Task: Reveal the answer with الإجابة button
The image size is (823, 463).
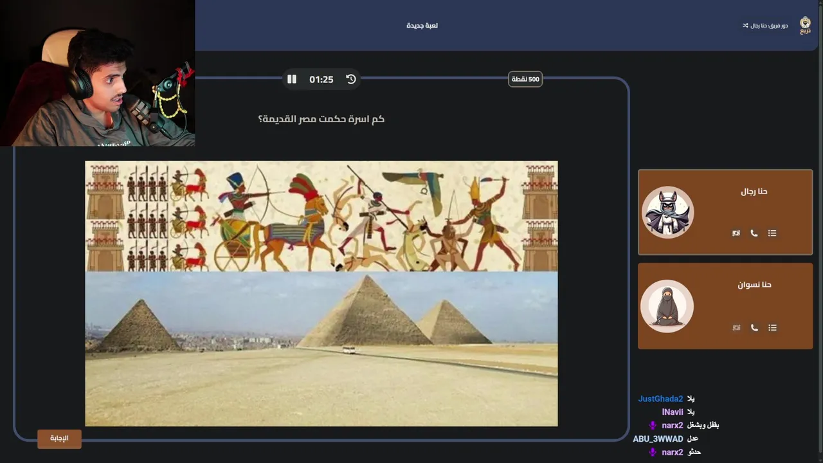Action: coord(59,439)
